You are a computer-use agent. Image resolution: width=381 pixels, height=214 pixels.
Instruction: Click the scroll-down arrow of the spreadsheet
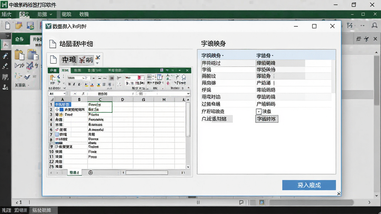[x=188, y=167]
